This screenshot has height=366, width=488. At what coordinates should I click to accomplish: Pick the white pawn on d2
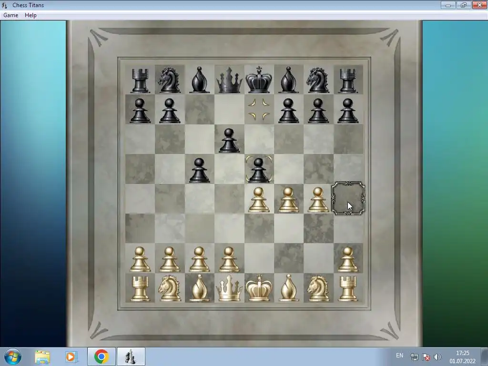[229, 259]
